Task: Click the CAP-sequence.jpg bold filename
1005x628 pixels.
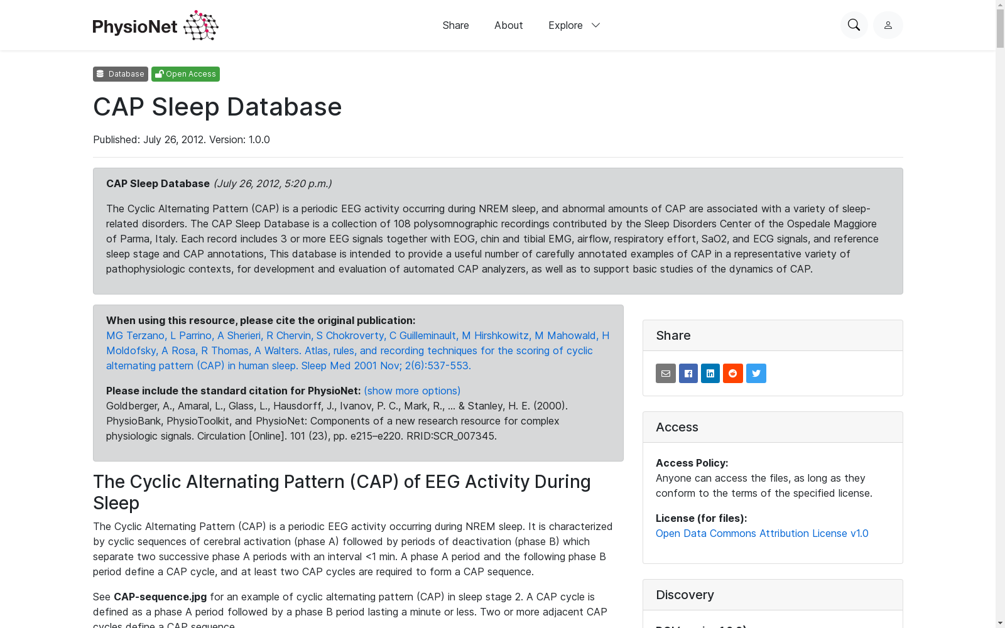Action: 160,597
